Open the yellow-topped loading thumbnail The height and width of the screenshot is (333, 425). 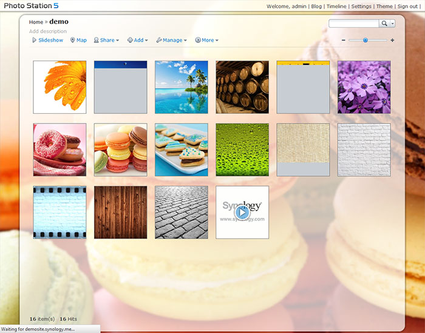[x=303, y=87]
